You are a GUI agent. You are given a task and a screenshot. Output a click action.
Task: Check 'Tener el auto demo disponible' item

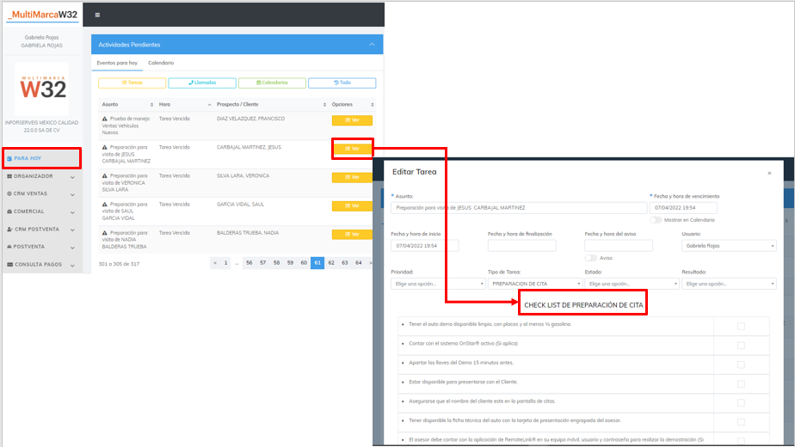[741, 327]
